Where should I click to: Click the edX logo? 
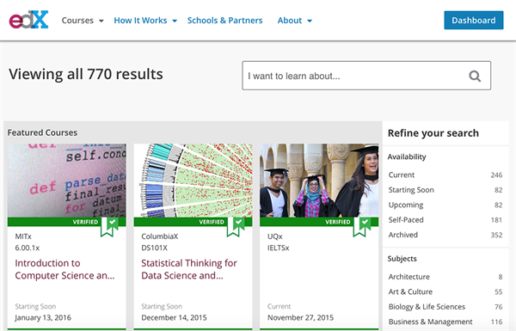tap(28, 20)
